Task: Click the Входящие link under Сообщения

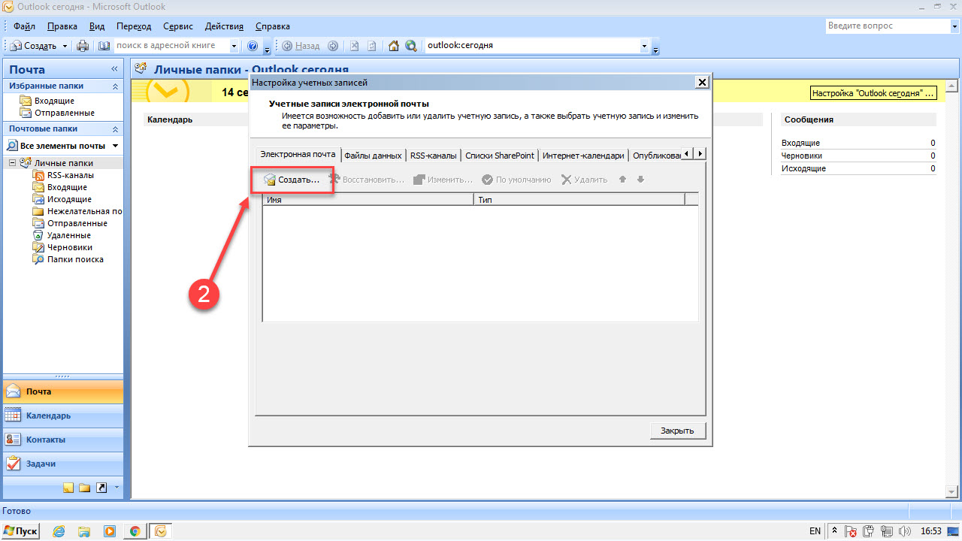Action: tap(800, 143)
